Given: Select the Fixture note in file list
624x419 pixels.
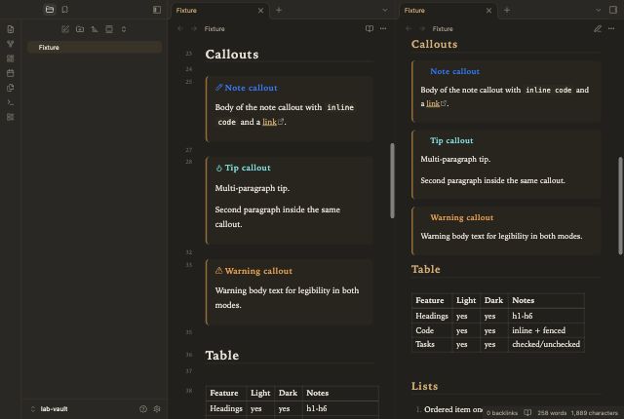Looking at the screenshot, I should [95, 48].
